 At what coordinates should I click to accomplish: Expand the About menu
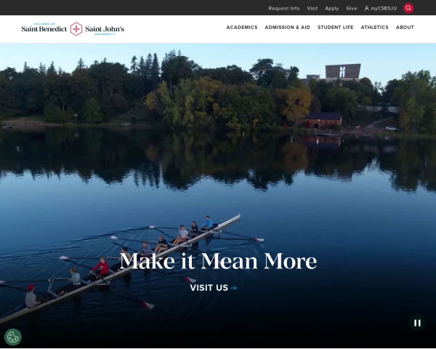pyautogui.click(x=405, y=28)
